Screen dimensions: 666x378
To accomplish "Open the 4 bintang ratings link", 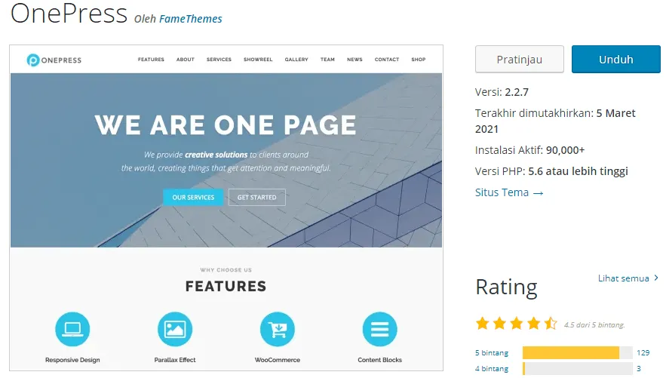I will pyautogui.click(x=491, y=369).
